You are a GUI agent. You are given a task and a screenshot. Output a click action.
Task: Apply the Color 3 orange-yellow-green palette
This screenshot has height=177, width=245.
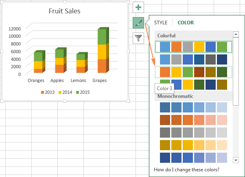point(193,72)
